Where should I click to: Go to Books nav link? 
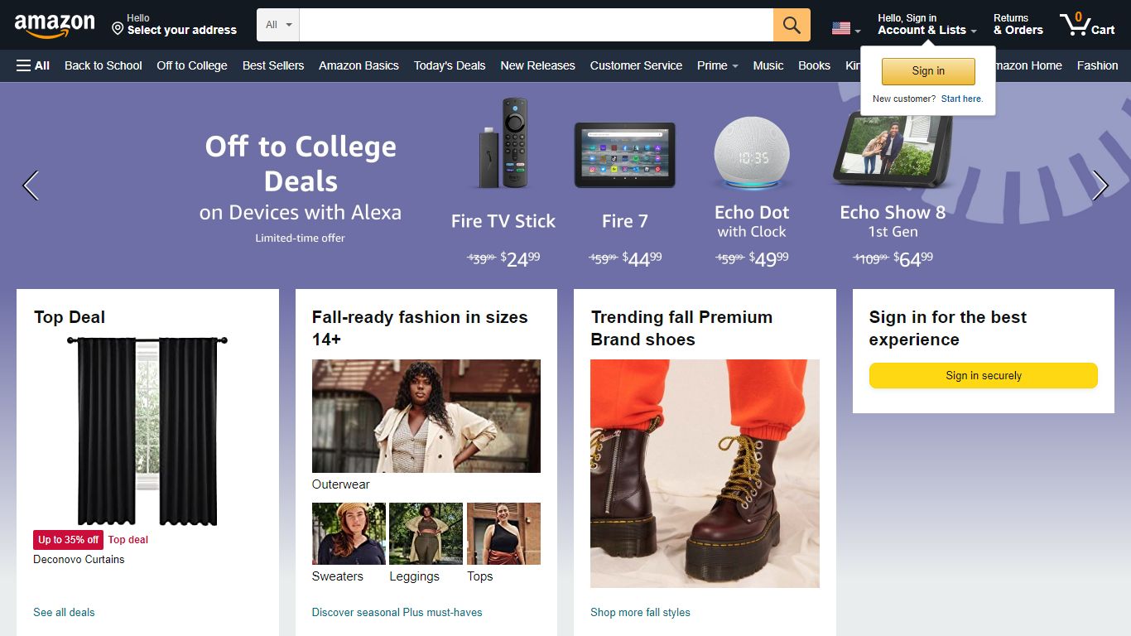pyautogui.click(x=814, y=65)
